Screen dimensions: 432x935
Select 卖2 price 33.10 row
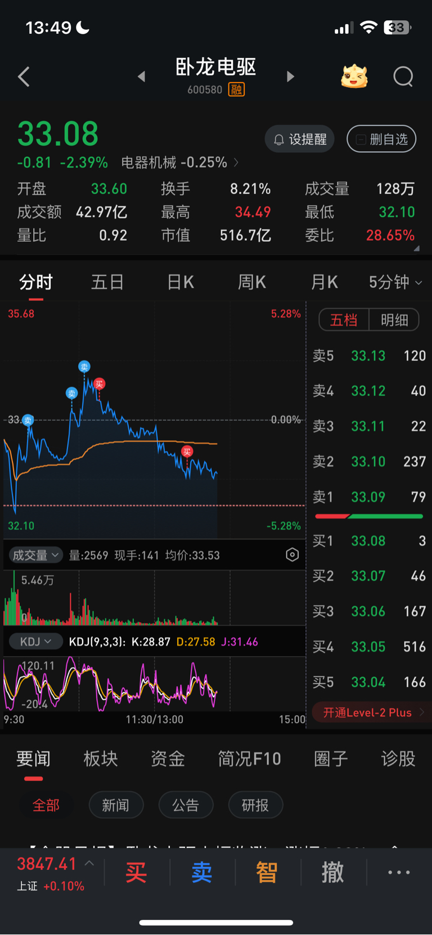click(x=369, y=462)
